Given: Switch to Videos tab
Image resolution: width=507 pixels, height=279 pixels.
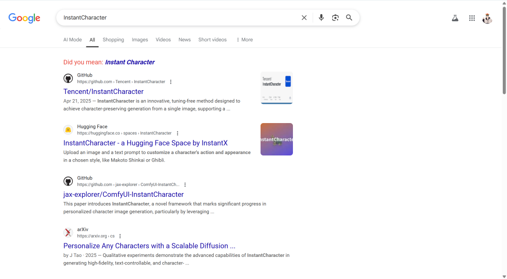Looking at the screenshot, I should 163,40.
